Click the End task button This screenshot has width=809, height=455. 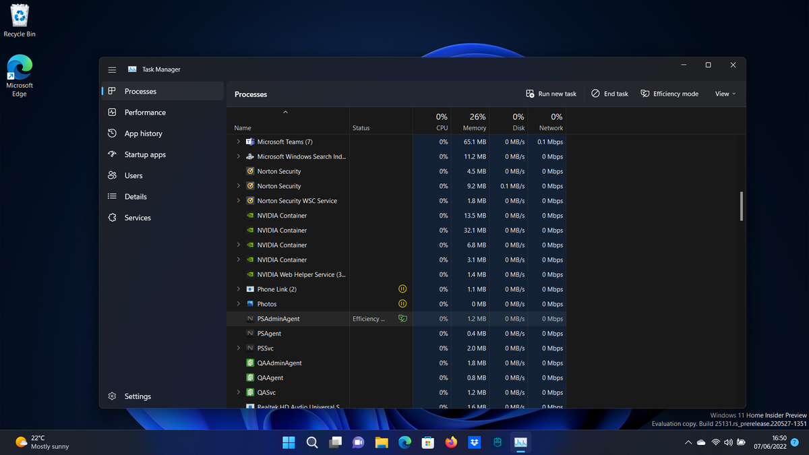pos(609,94)
